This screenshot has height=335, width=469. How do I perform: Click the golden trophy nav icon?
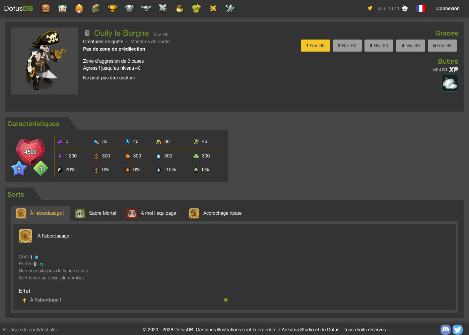pos(113,8)
